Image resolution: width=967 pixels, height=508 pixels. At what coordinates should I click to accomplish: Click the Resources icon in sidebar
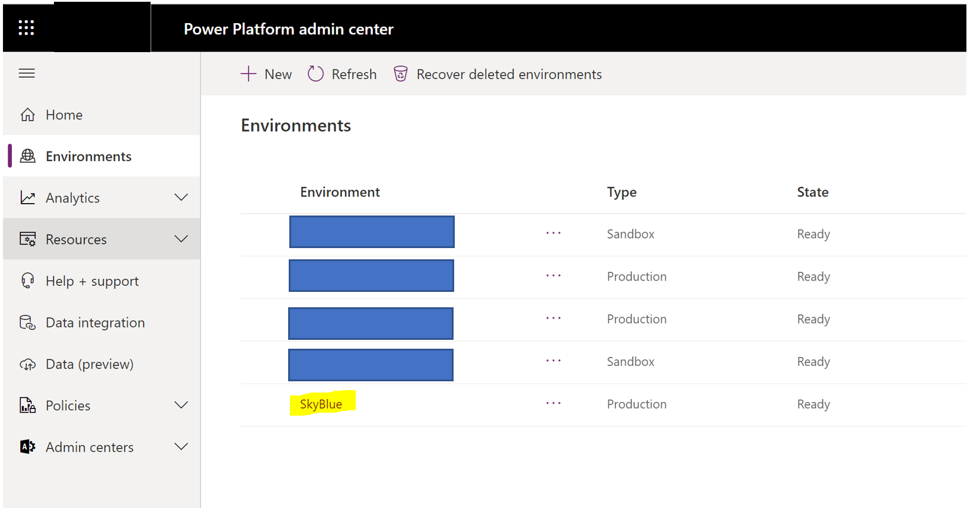(28, 239)
